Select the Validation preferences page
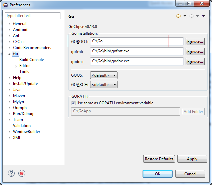212x185 pixels. coord(22,126)
